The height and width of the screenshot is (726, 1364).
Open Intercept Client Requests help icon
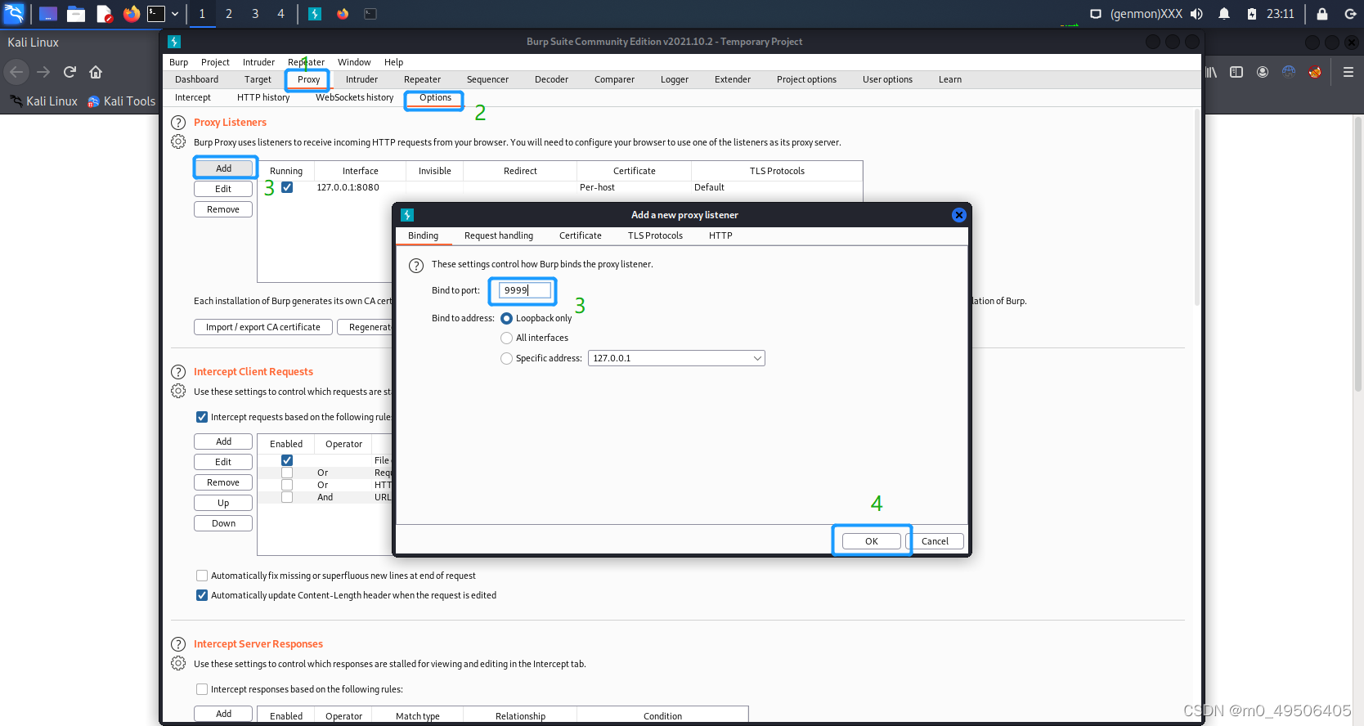tap(178, 372)
